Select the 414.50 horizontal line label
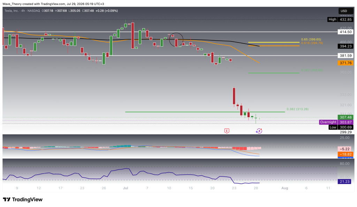 pos(345,32)
